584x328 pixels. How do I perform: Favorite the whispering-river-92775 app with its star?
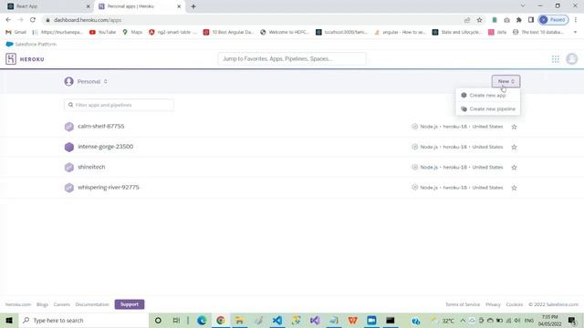tap(514, 188)
